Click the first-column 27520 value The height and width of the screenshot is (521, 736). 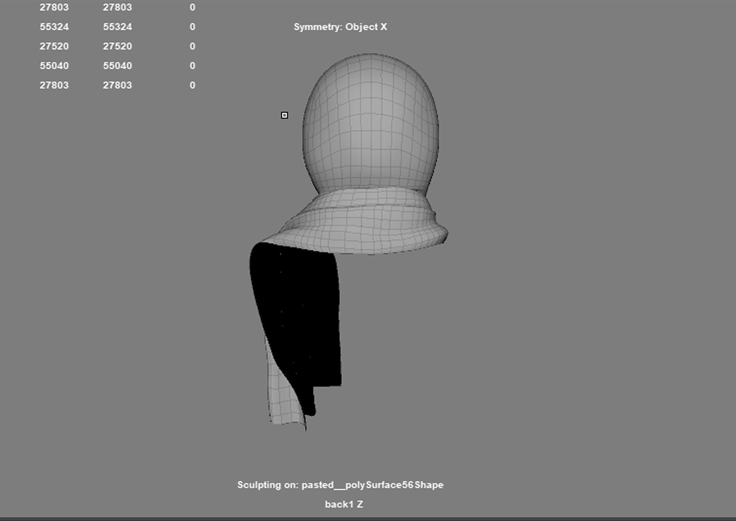(54, 46)
